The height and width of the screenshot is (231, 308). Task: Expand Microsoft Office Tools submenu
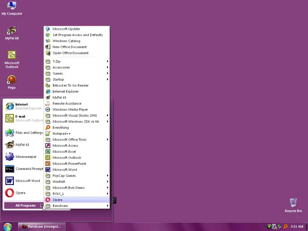pyautogui.click(x=77, y=140)
